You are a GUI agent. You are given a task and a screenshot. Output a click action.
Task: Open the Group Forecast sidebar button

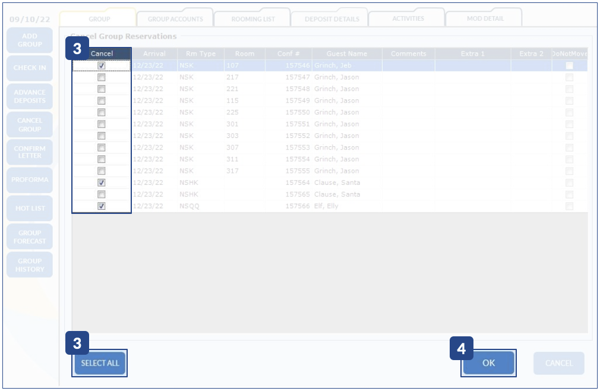click(x=30, y=237)
